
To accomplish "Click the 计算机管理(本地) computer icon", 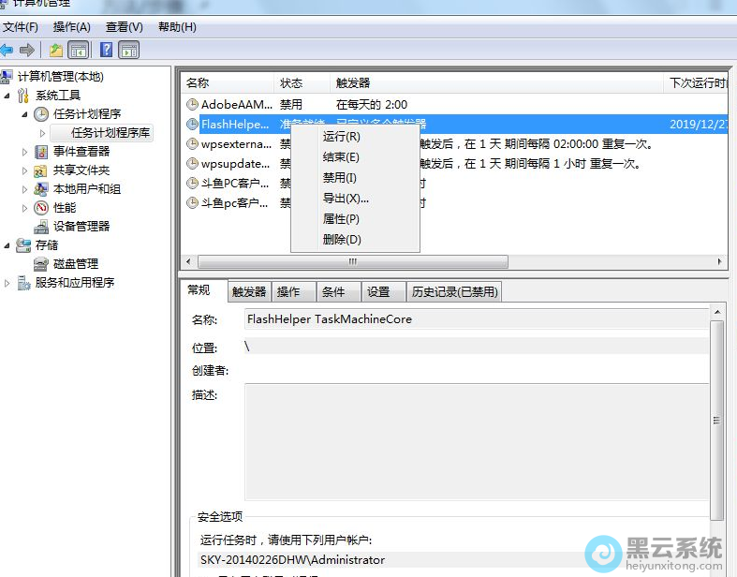I will (x=7, y=77).
